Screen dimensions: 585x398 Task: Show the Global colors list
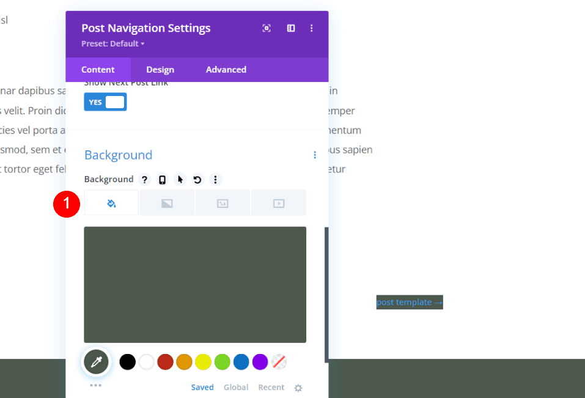[236, 388]
